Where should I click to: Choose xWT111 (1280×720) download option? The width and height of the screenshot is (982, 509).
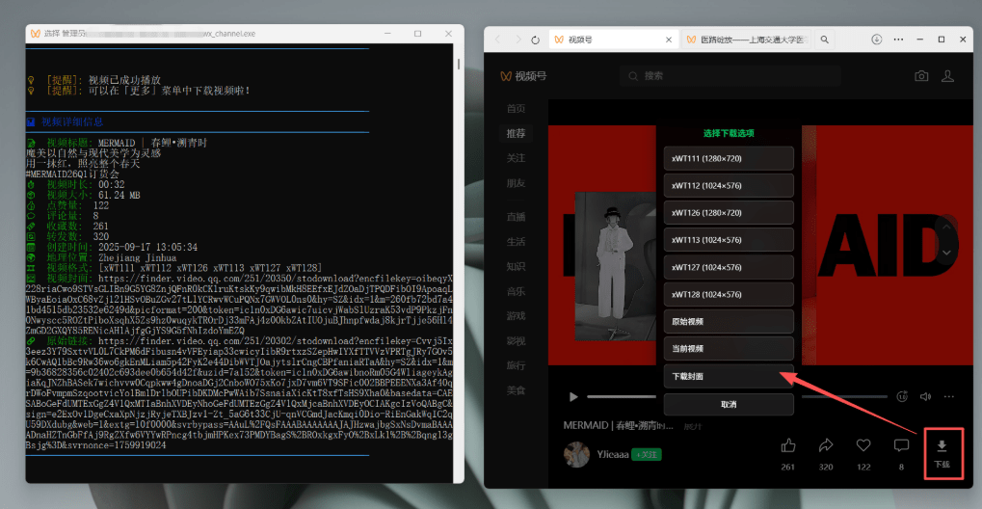[730, 158]
